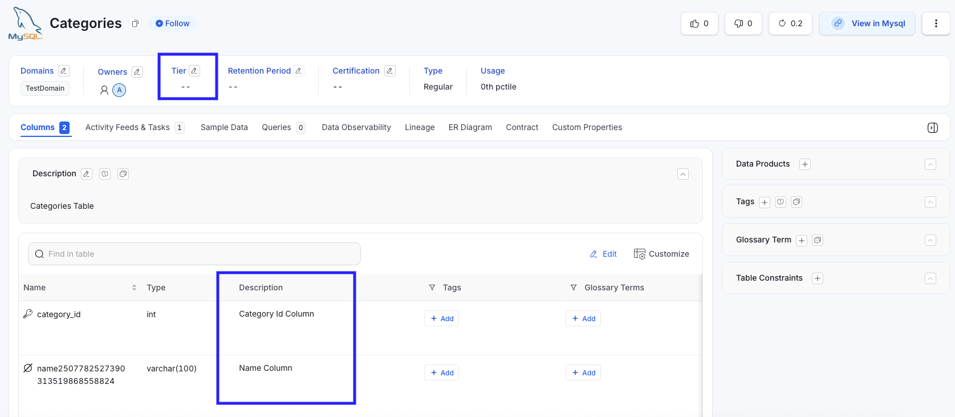
Task: Open description conversation thread icon
Action: pos(123,174)
